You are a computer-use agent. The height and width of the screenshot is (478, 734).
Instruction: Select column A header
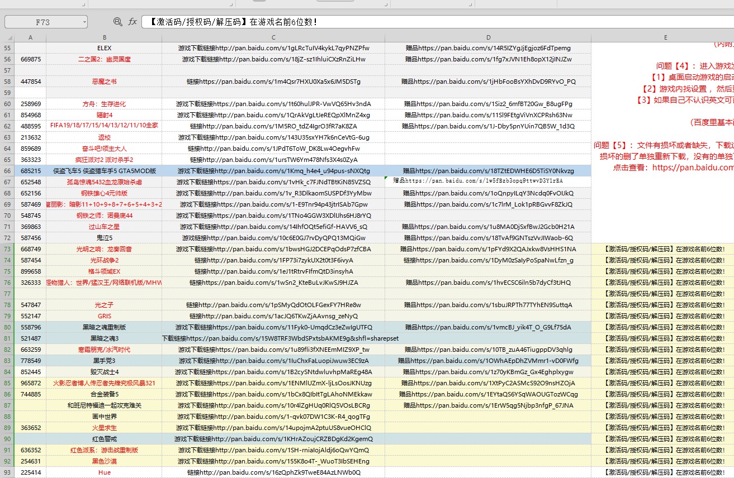[x=30, y=37]
